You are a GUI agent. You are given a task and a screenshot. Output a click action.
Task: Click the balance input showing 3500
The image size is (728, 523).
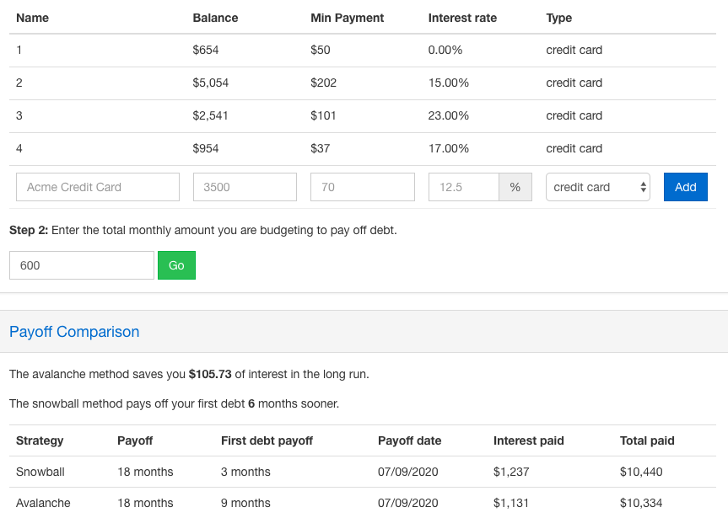click(245, 187)
